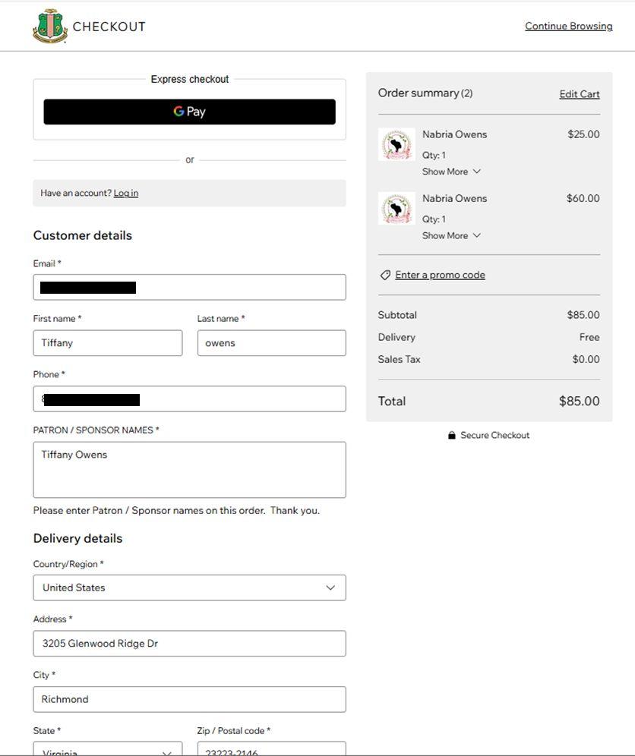
Task: Open the Country/Region dropdown
Action: click(189, 587)
